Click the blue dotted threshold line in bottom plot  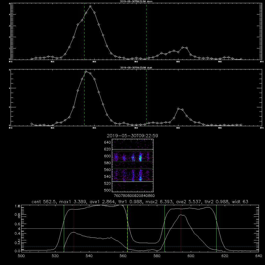[140, 246]
